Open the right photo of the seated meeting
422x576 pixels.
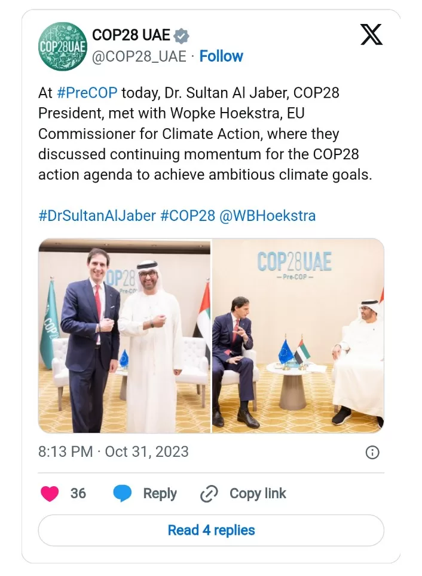298,336
